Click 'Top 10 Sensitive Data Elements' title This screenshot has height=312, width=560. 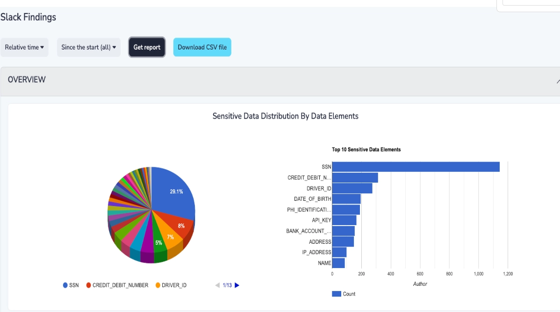(x=366, y=149)
